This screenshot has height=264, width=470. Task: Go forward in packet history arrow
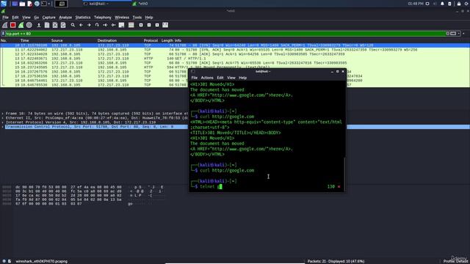click(89, 25)
